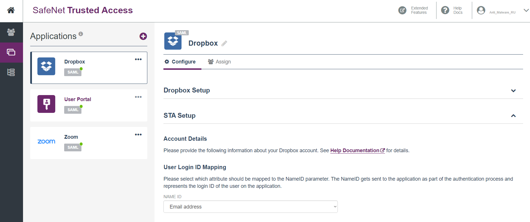Viewport: 530px width, 222px height.
Task: Click the STA Setup heading text
Action: (x=180, y=115)
